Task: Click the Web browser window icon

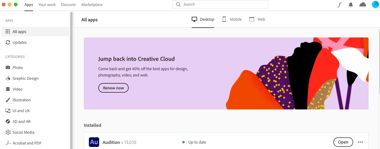Action: pyautogui.click(x=252, y=19)
